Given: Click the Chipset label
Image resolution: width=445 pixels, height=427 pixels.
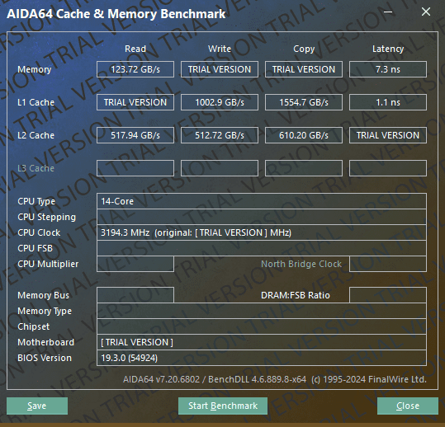Looking at the screenshot, I should tap(34, 326).
